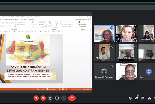Viewport: 155px width, 104px height.
Task: Switch to Reading view icon
Action: click(66, 89)
